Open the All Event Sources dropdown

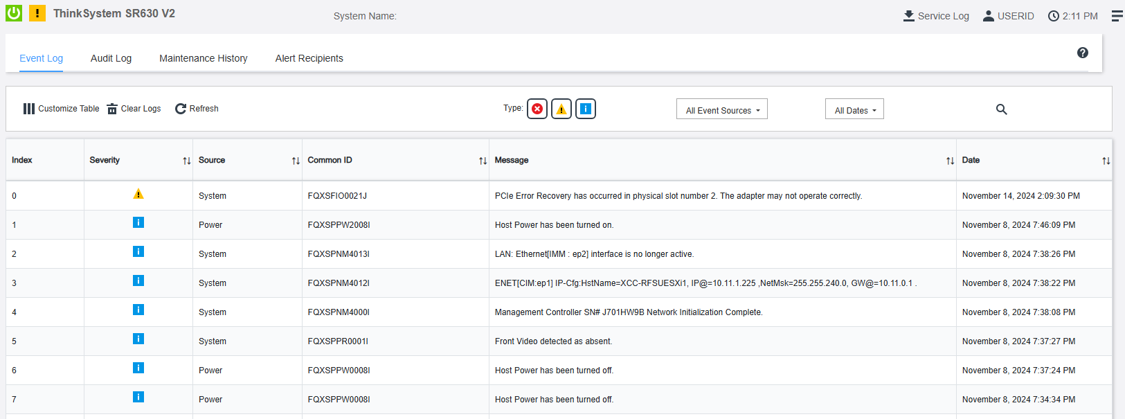tap(722, 109)
